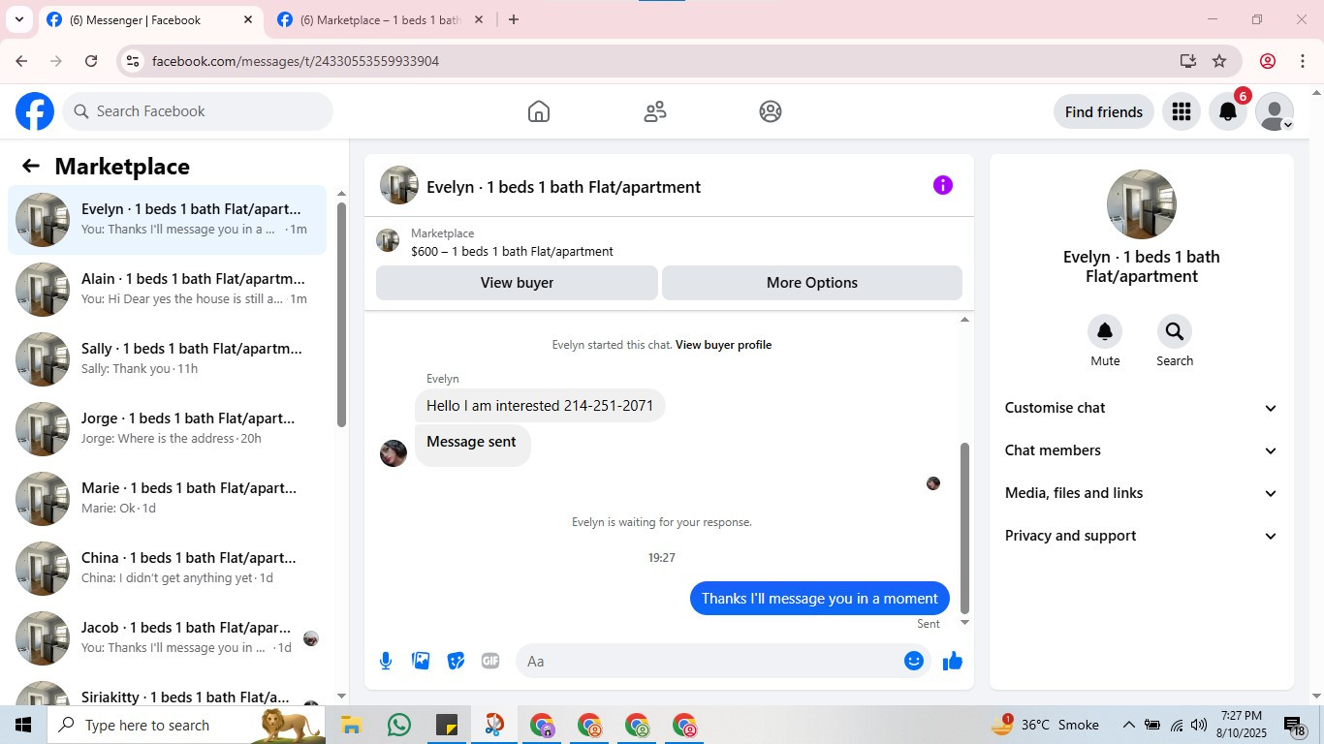Mute this chat with the bell icon

pos(1105,331)
